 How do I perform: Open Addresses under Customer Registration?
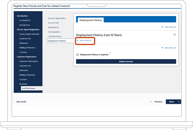[24, 70]
